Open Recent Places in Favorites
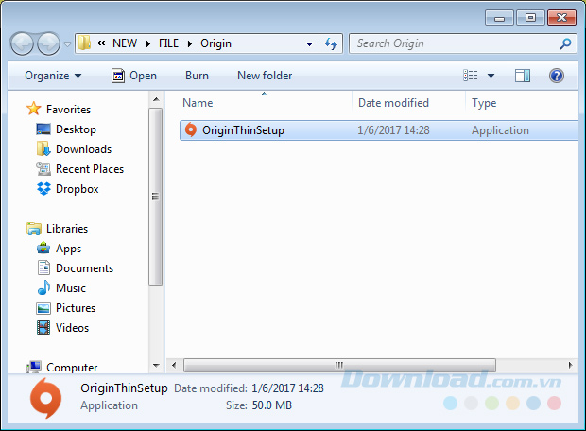 [90, 169]
